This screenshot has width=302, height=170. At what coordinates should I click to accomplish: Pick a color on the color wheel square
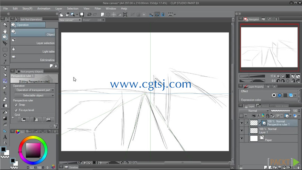pos(33,150)
